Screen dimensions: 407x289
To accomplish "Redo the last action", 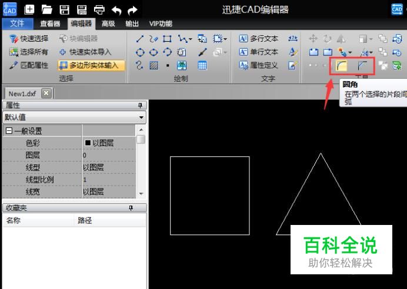I will [133, 11].
